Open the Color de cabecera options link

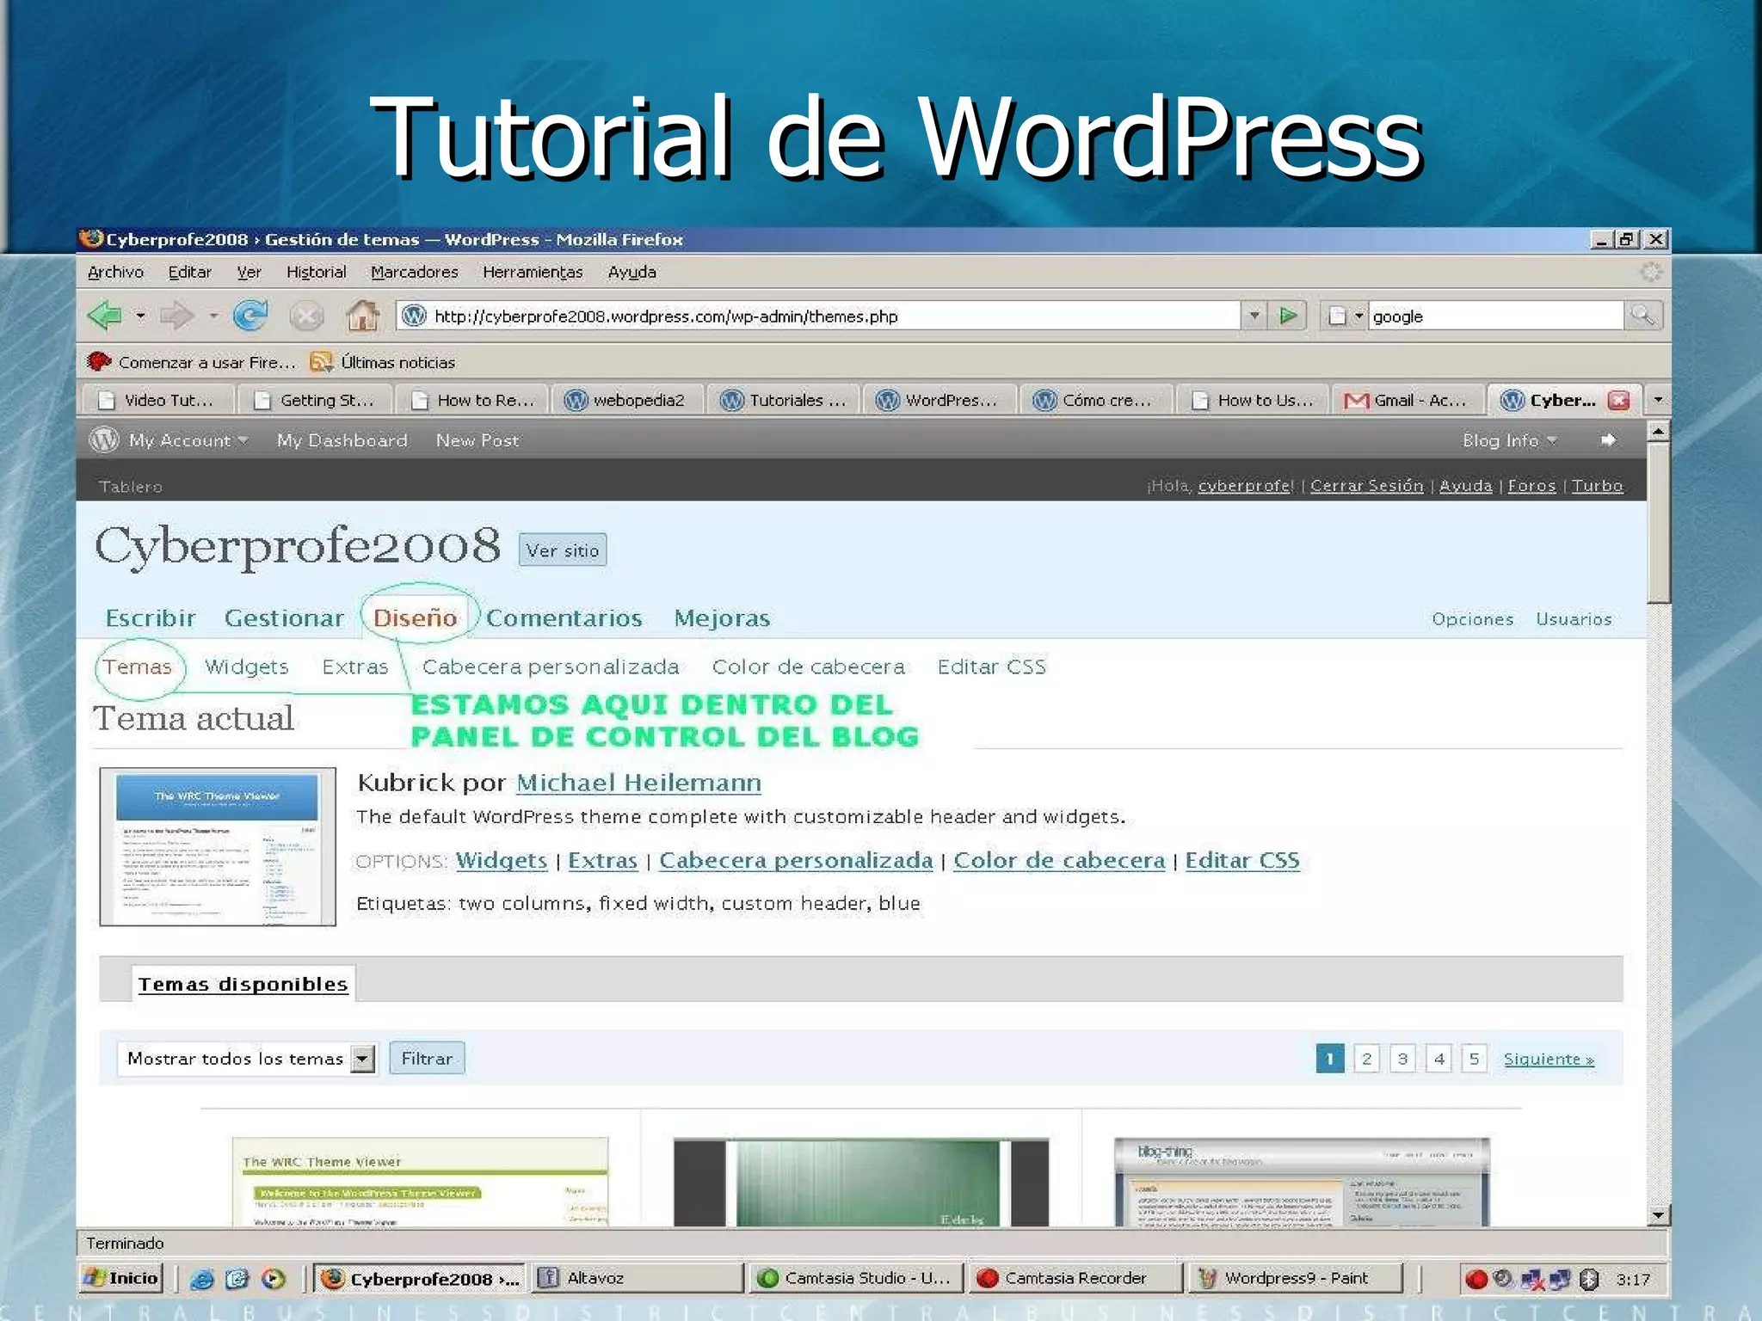click(1059, 860)
